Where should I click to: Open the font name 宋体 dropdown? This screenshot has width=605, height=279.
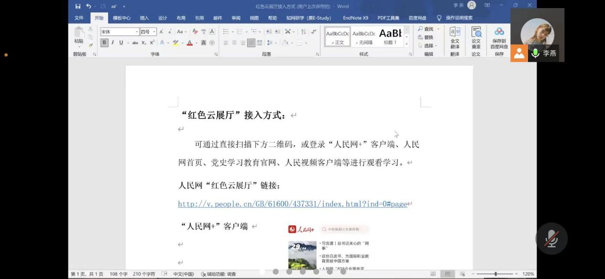click(137, 32)
